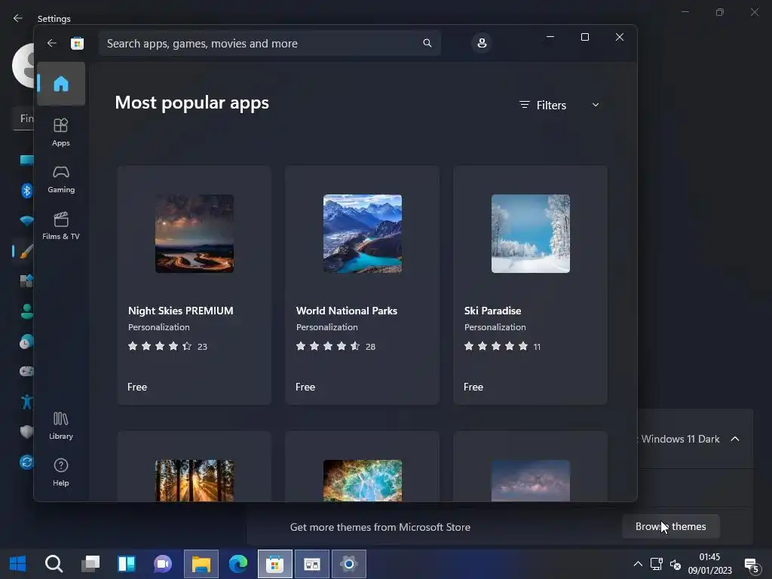The width and height of the screenshot is (772, 579).
Task: Click the Microsoft Store logo icon
Action: [78, 43]
